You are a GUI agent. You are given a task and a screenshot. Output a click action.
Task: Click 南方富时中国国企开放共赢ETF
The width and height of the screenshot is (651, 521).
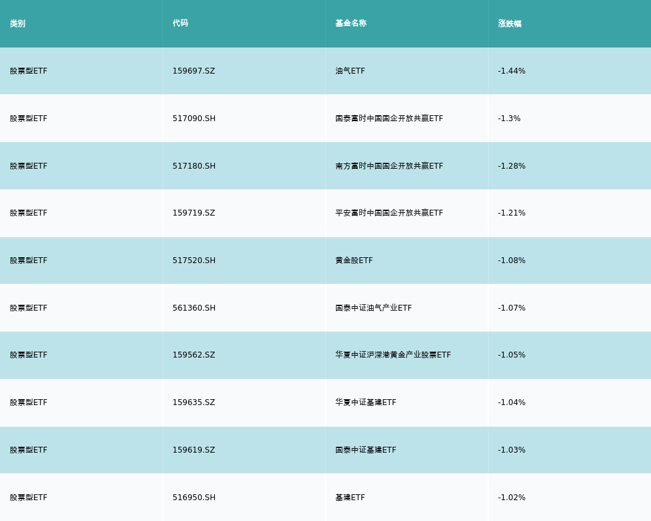(389, 166)
